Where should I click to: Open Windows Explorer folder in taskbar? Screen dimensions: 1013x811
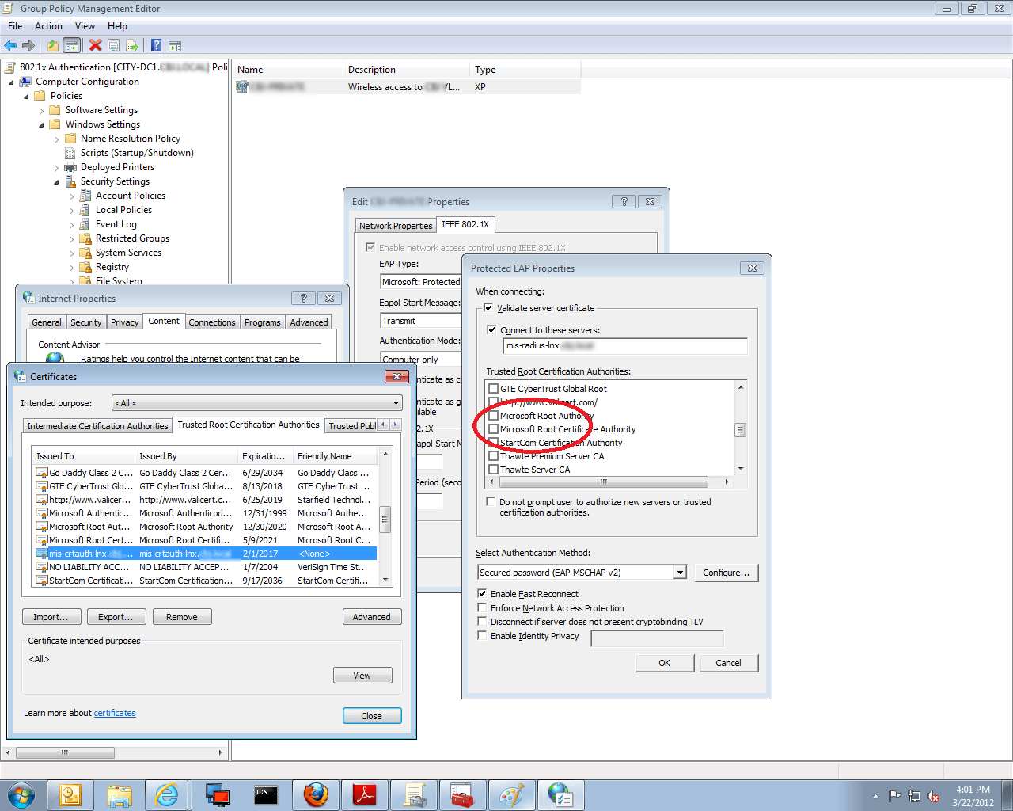[x=120, y=794]
